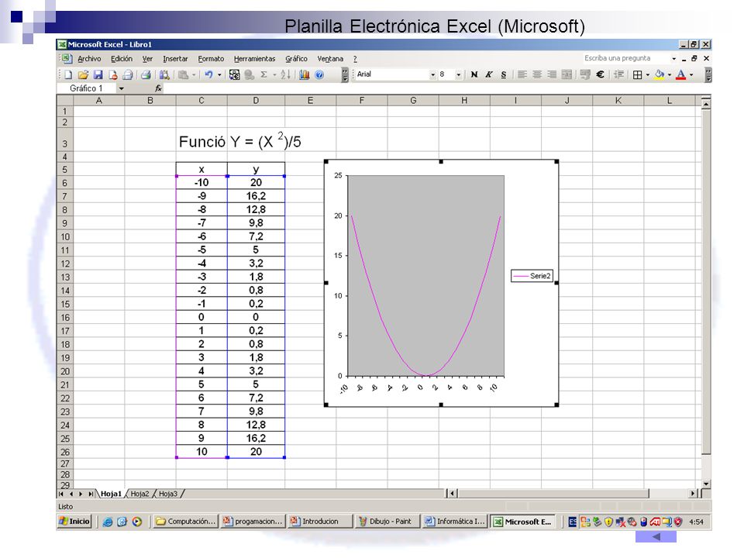
Task: Open the Edición menu
Action: 122,59
